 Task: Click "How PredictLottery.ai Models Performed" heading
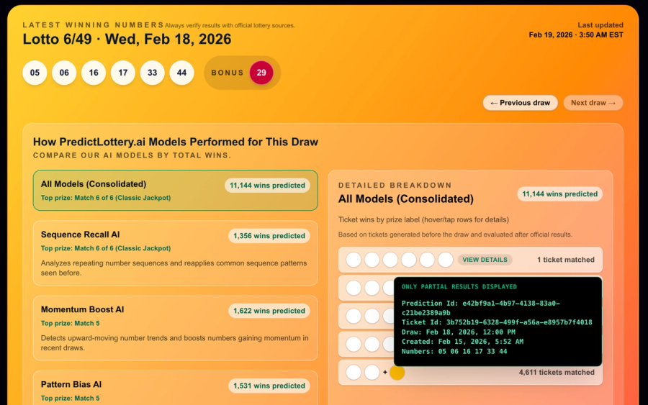[x=176, y=142]
